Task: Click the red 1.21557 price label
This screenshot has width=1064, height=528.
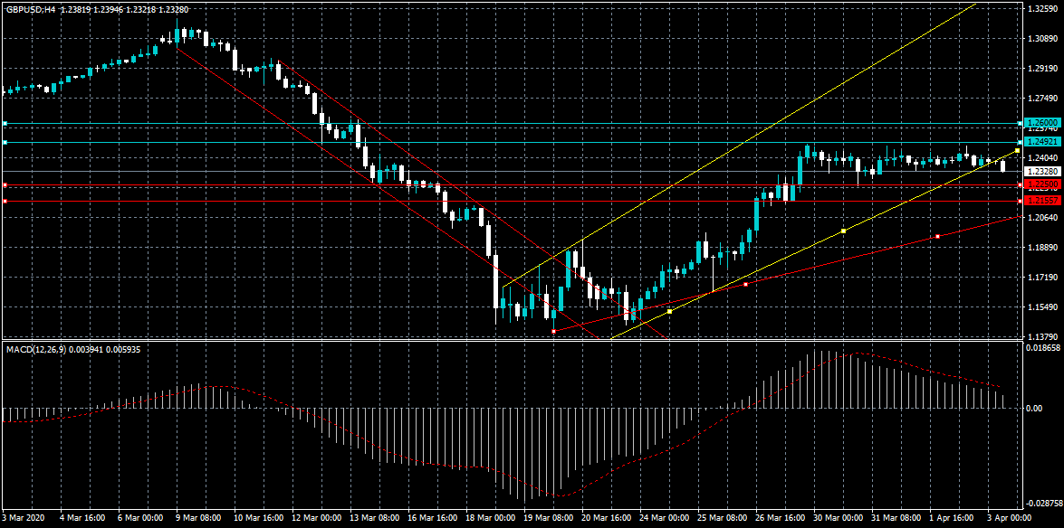Action: coord(1043,201)
